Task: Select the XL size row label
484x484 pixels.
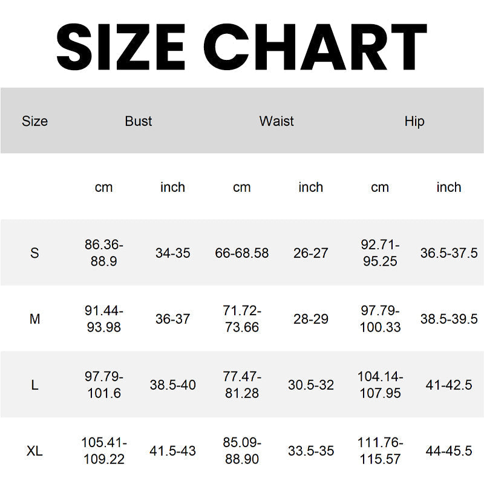Action: click(34, 451)
